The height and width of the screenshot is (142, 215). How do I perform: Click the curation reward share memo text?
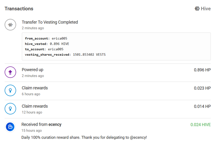[84, 138]
